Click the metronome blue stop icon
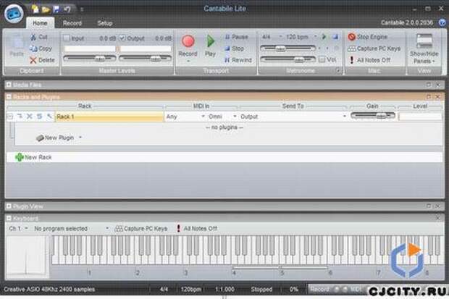The image size is (449, 299). (335, 37)
